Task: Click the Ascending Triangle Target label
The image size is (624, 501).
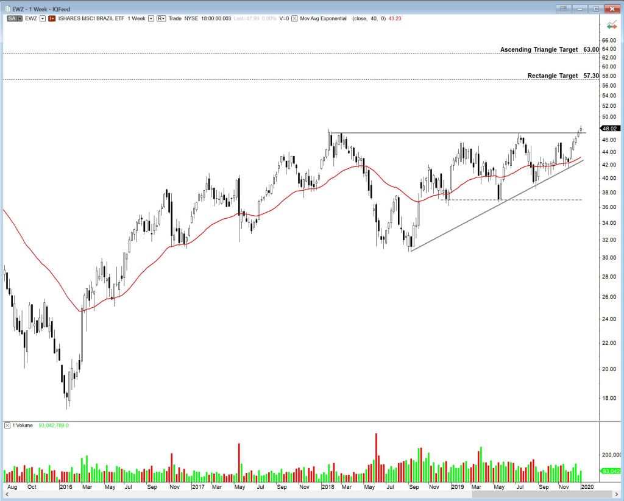Action: (x=539, y=49)
